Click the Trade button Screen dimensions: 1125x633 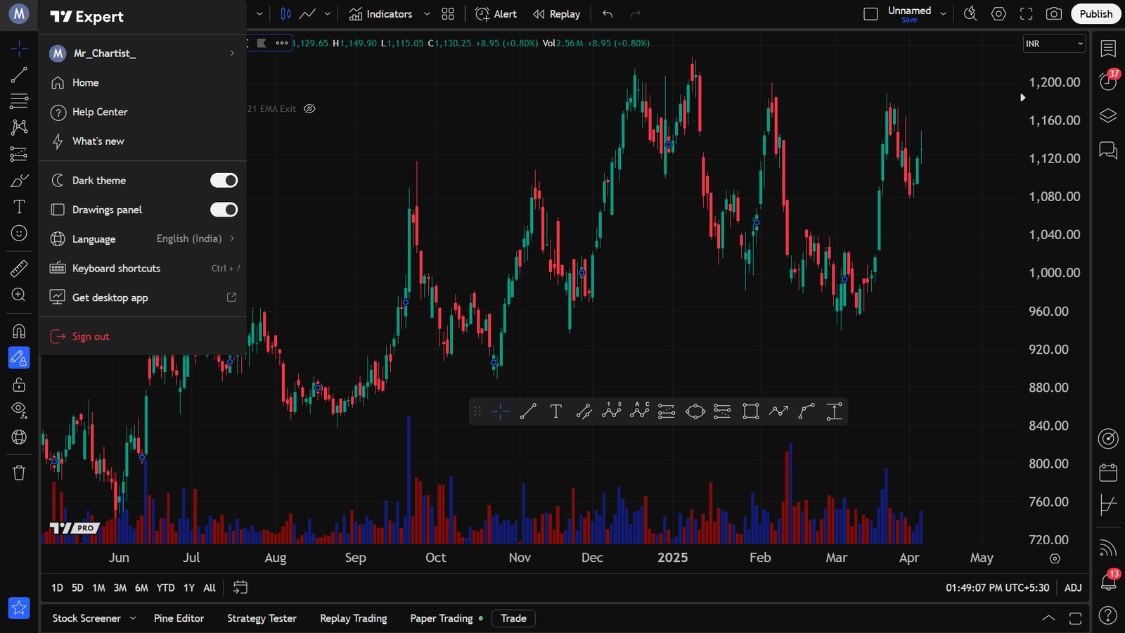pyautogui.click(x=513, y=619)
